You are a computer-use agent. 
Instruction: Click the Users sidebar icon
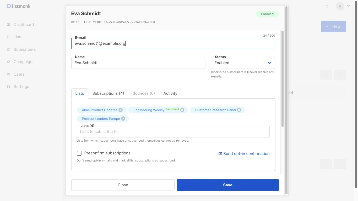click(9, 74)
